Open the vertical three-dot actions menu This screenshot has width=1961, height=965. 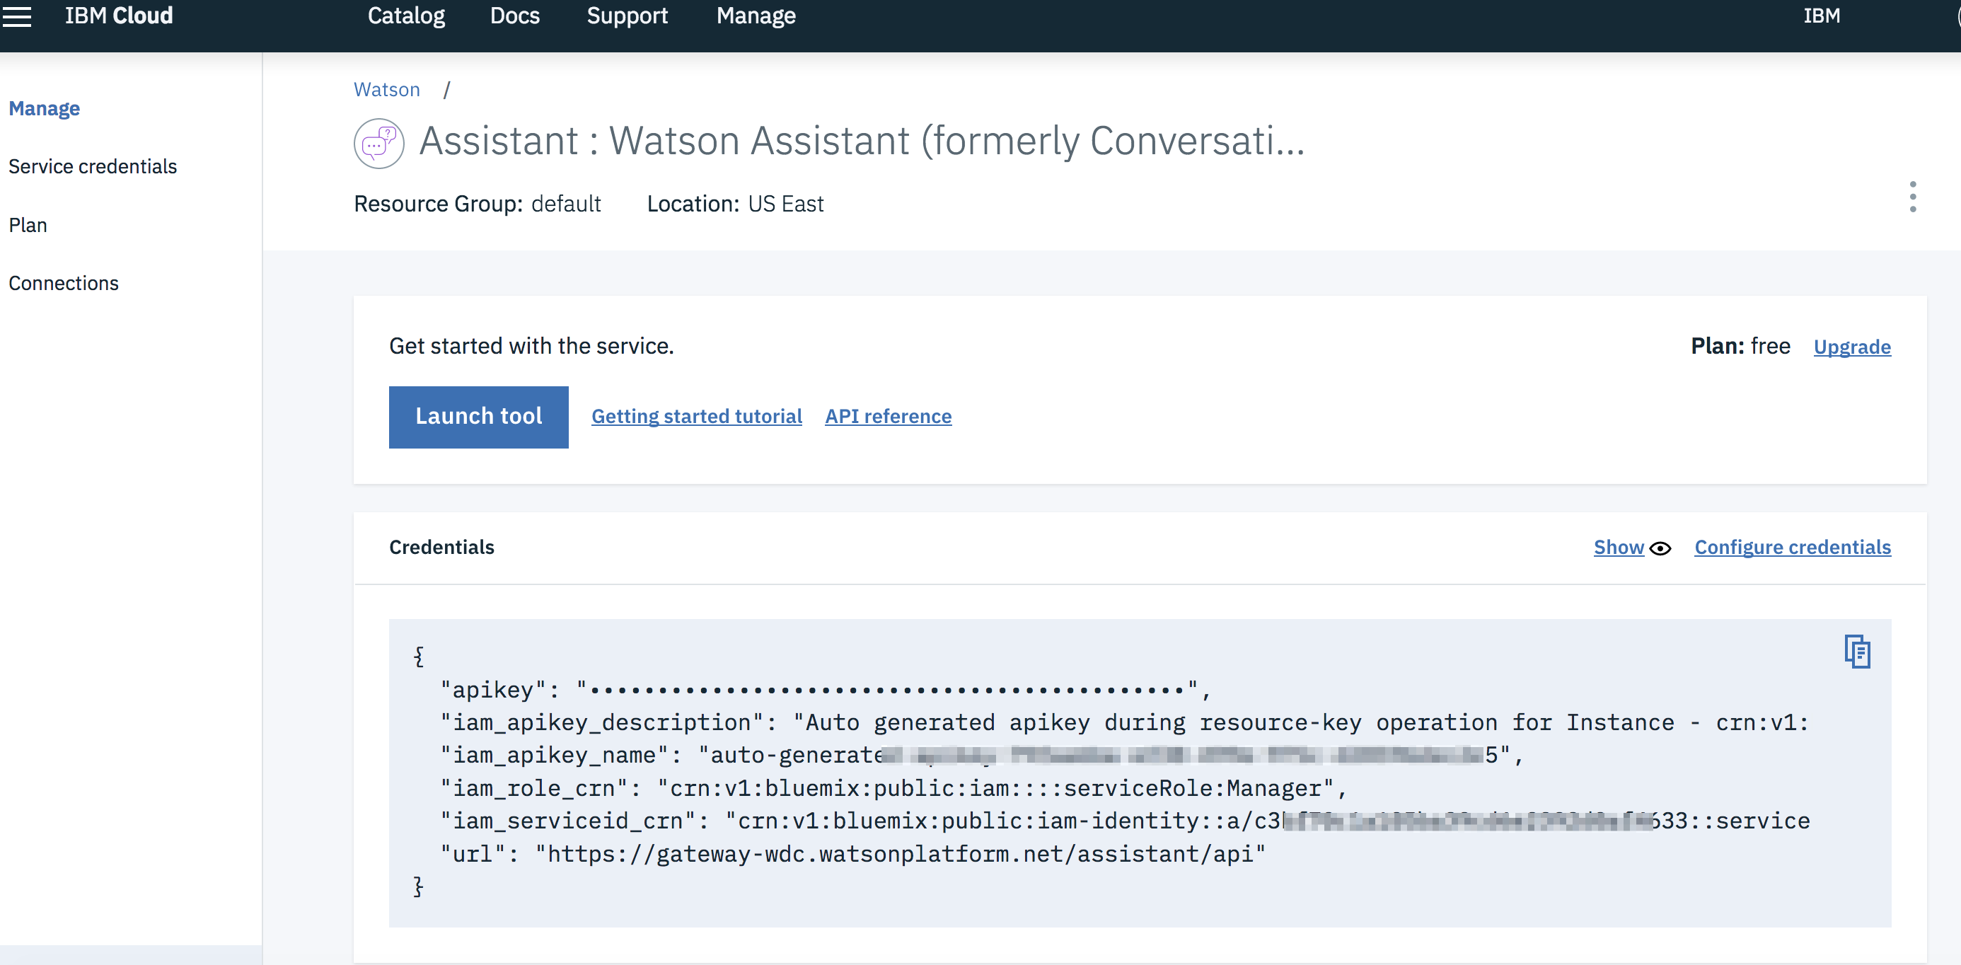(x=1912, y=197)
